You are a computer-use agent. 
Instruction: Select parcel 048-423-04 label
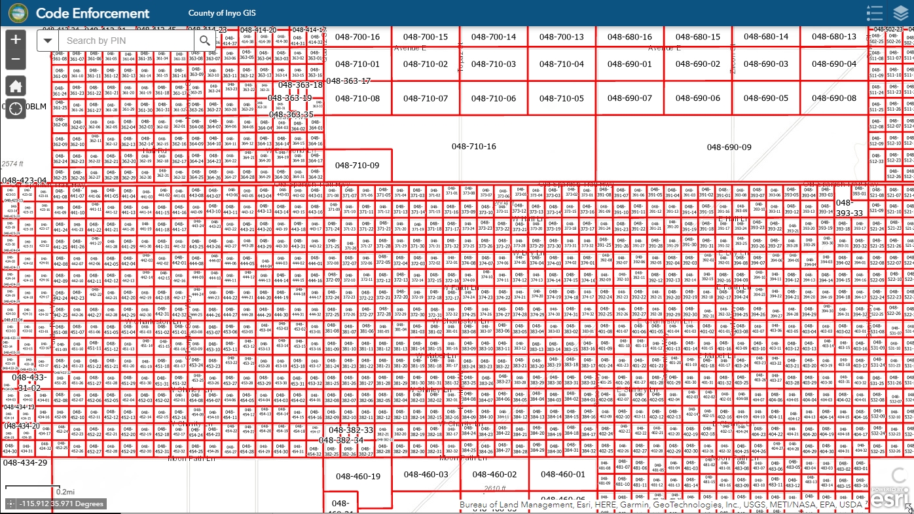(24, 180)
